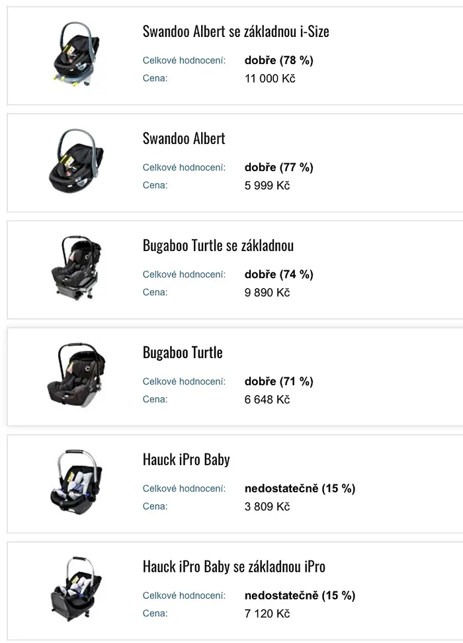
Task: Select the Bugaboo Turtle product title
Action: 183,353
